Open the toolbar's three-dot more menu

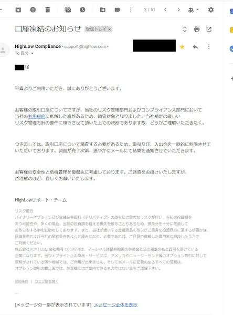(131, 9)
